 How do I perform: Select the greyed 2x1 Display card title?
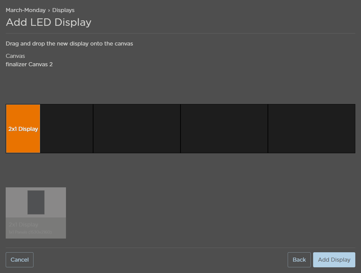click(23, 224)
